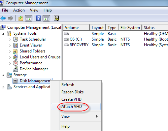Click the OS (C:) volume name
Screen dimensions: 168x131
click(x=76, y=39)
